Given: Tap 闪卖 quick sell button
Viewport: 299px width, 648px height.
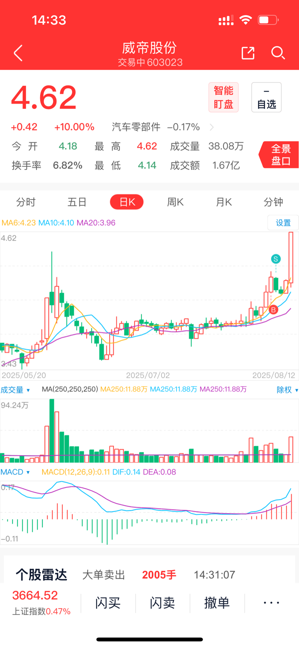Looking at the screenshot, I should point(162,603).
